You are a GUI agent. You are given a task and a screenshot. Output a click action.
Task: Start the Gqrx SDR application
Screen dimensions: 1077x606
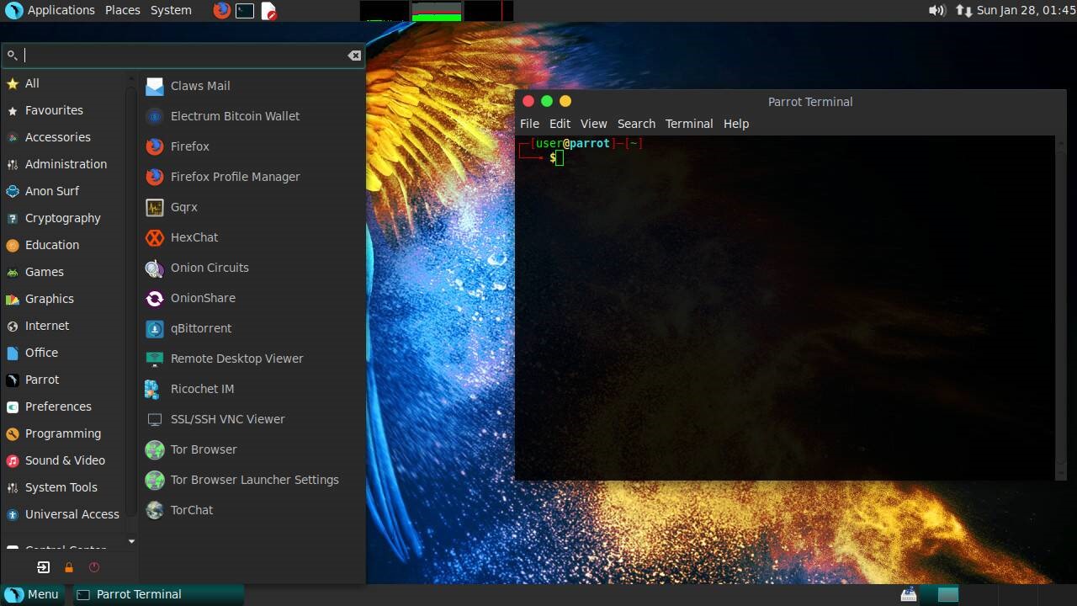183,207
